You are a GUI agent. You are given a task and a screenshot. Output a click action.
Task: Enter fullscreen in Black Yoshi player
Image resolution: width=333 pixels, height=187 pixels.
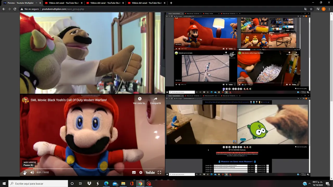[159, 172]
